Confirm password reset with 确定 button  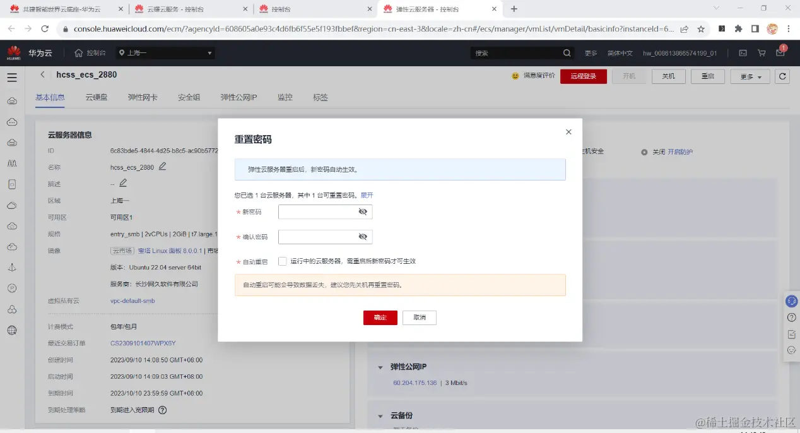380,317
